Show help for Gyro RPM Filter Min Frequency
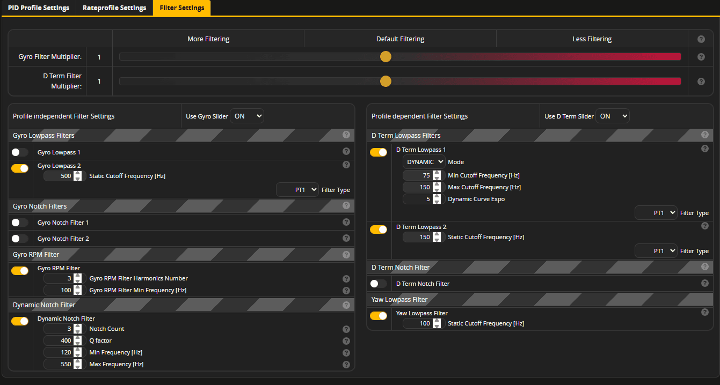Viewport: 720px width, 385px height. click(346, 291)
